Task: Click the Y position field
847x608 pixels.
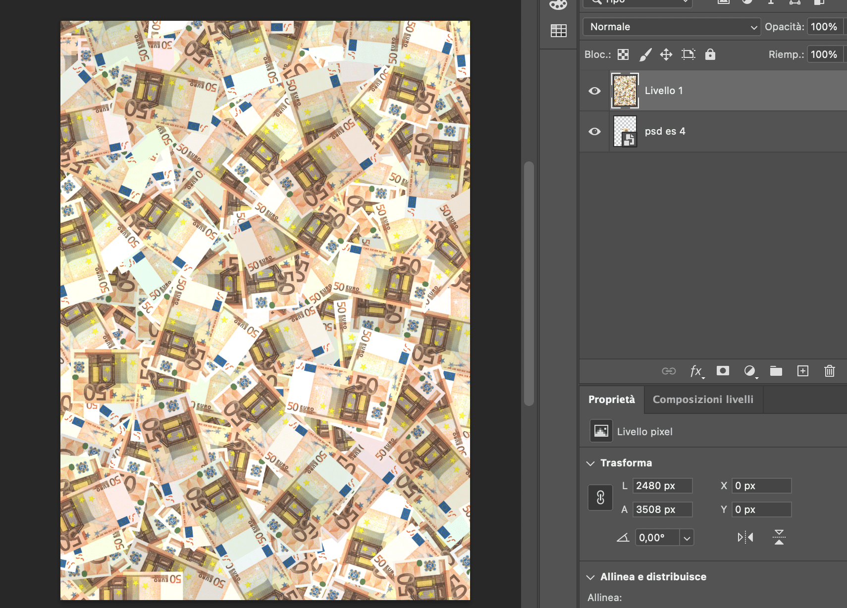Action: (x=762, y=509)
